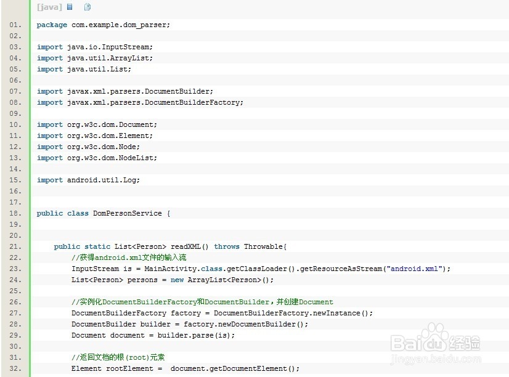Click line number 23.

point(15,269)
